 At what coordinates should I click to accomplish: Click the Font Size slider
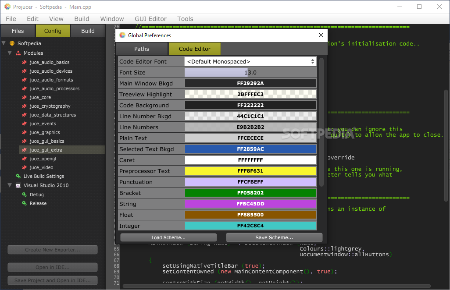pos(250,73)
